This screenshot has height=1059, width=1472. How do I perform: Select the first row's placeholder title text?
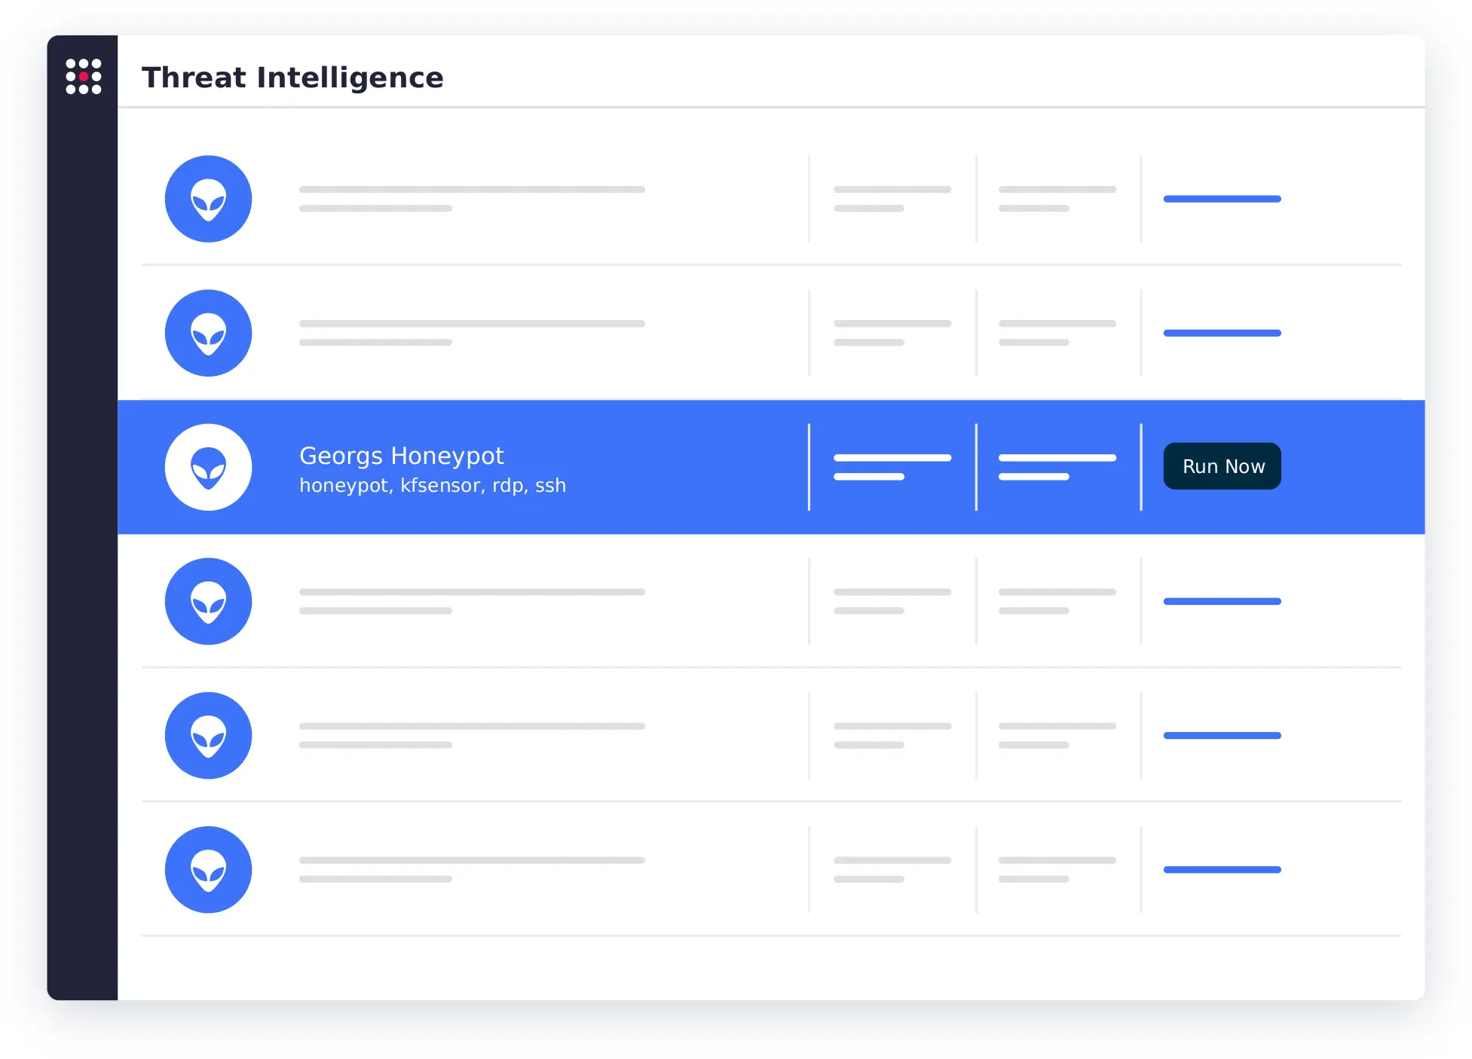[472, 190]
